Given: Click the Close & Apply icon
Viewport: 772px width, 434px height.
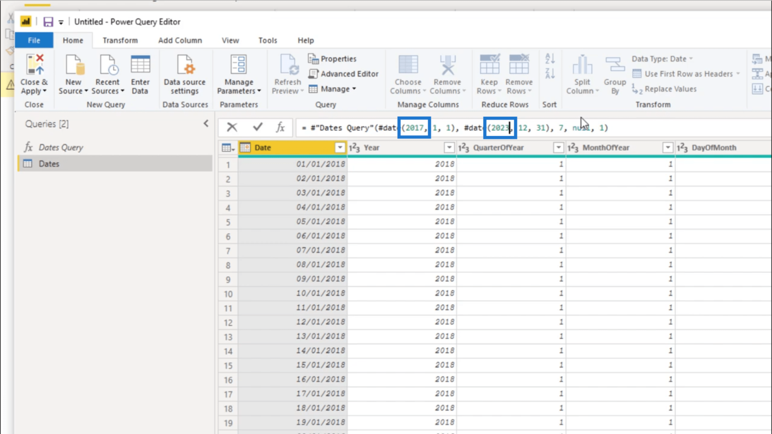Looking at the screenshot, I should [x=34, y=64].
